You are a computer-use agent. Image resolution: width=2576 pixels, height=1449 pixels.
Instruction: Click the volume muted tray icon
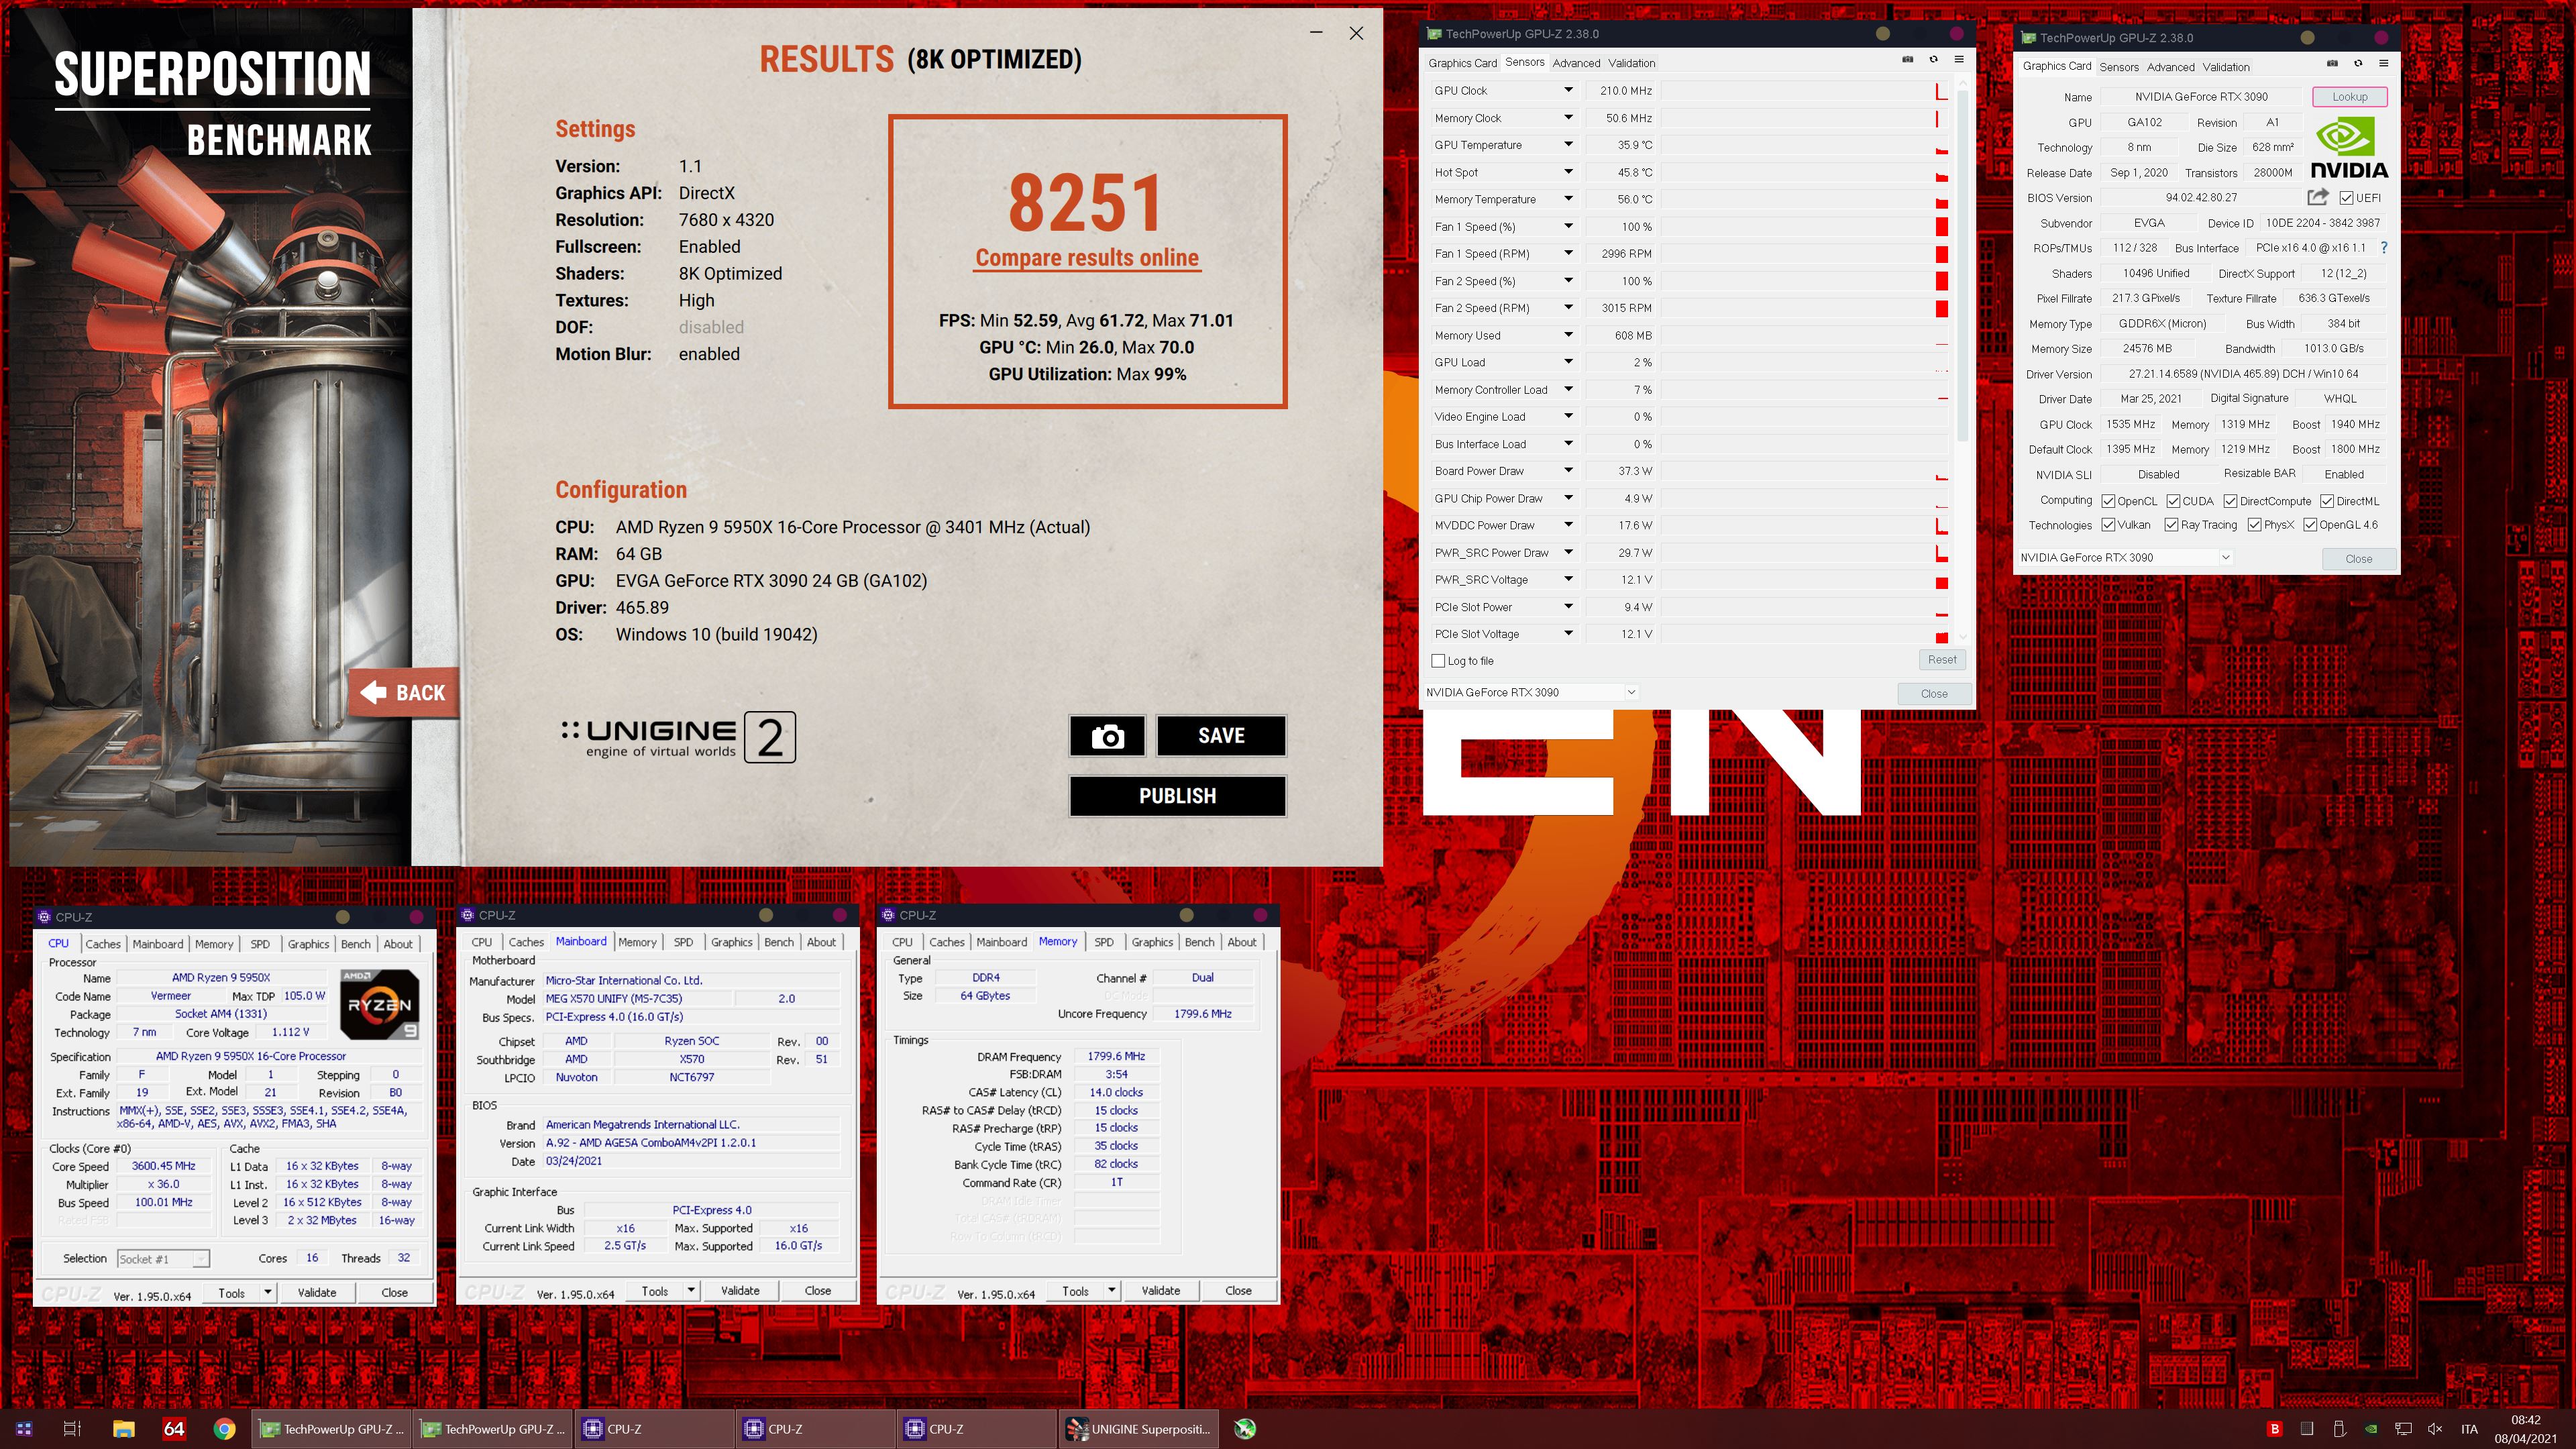[2435, 1429]
